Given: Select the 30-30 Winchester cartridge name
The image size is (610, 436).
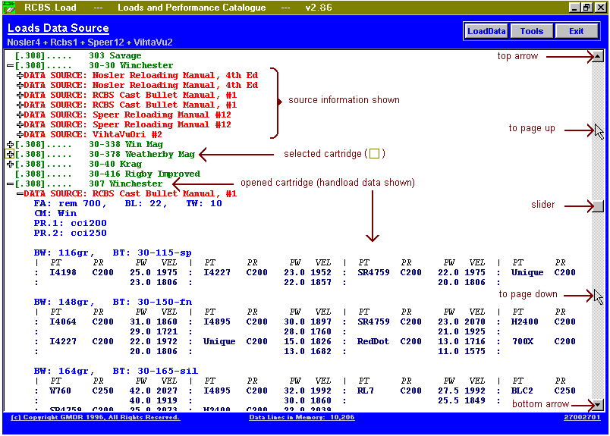Looking at the screenshot, I should coord(131,65).
